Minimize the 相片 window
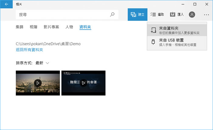The image size is (213, 130). pyautogui.click(x=183, y=4)
